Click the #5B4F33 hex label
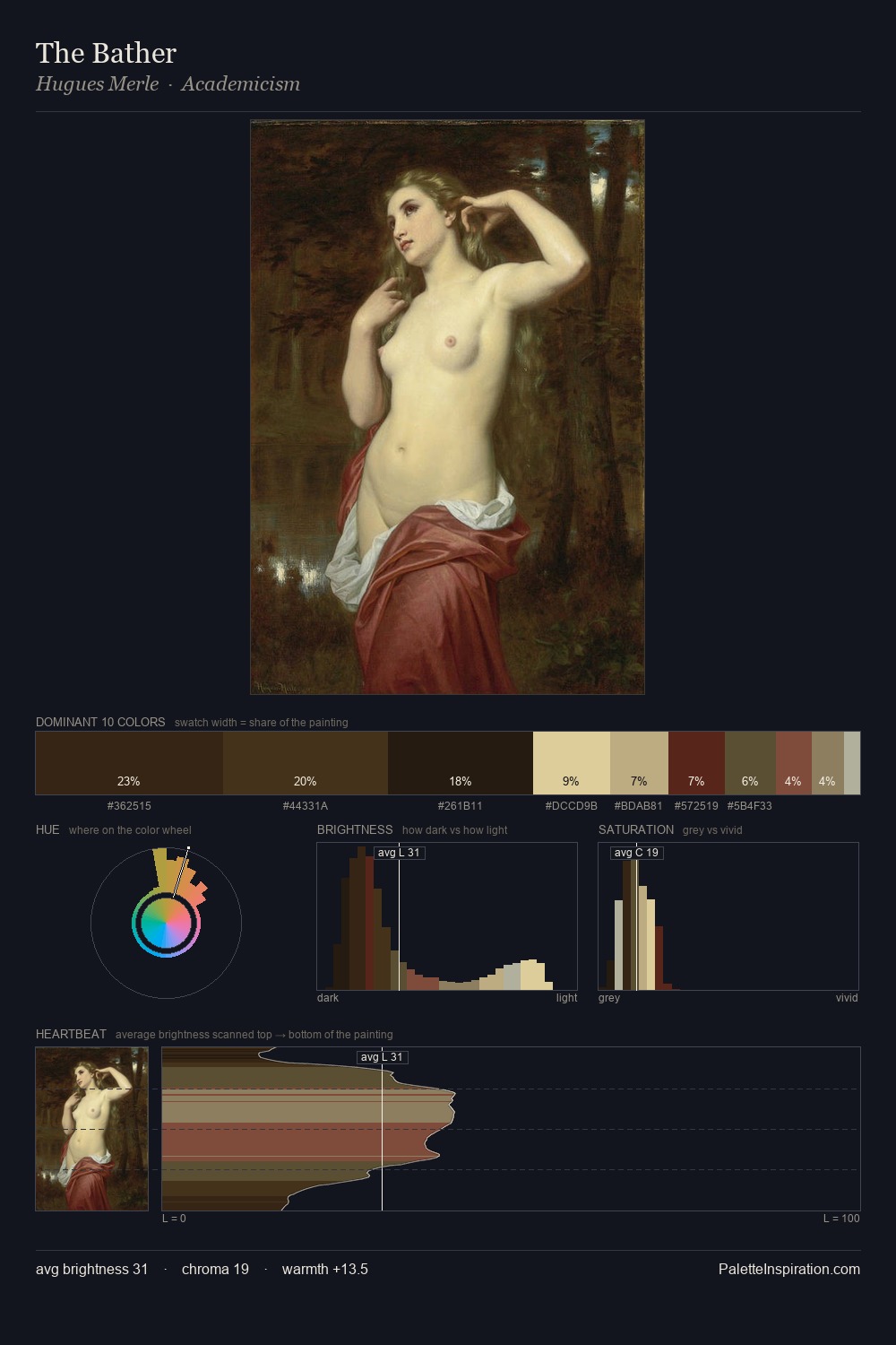The image size is (896, 1345). 750,806
